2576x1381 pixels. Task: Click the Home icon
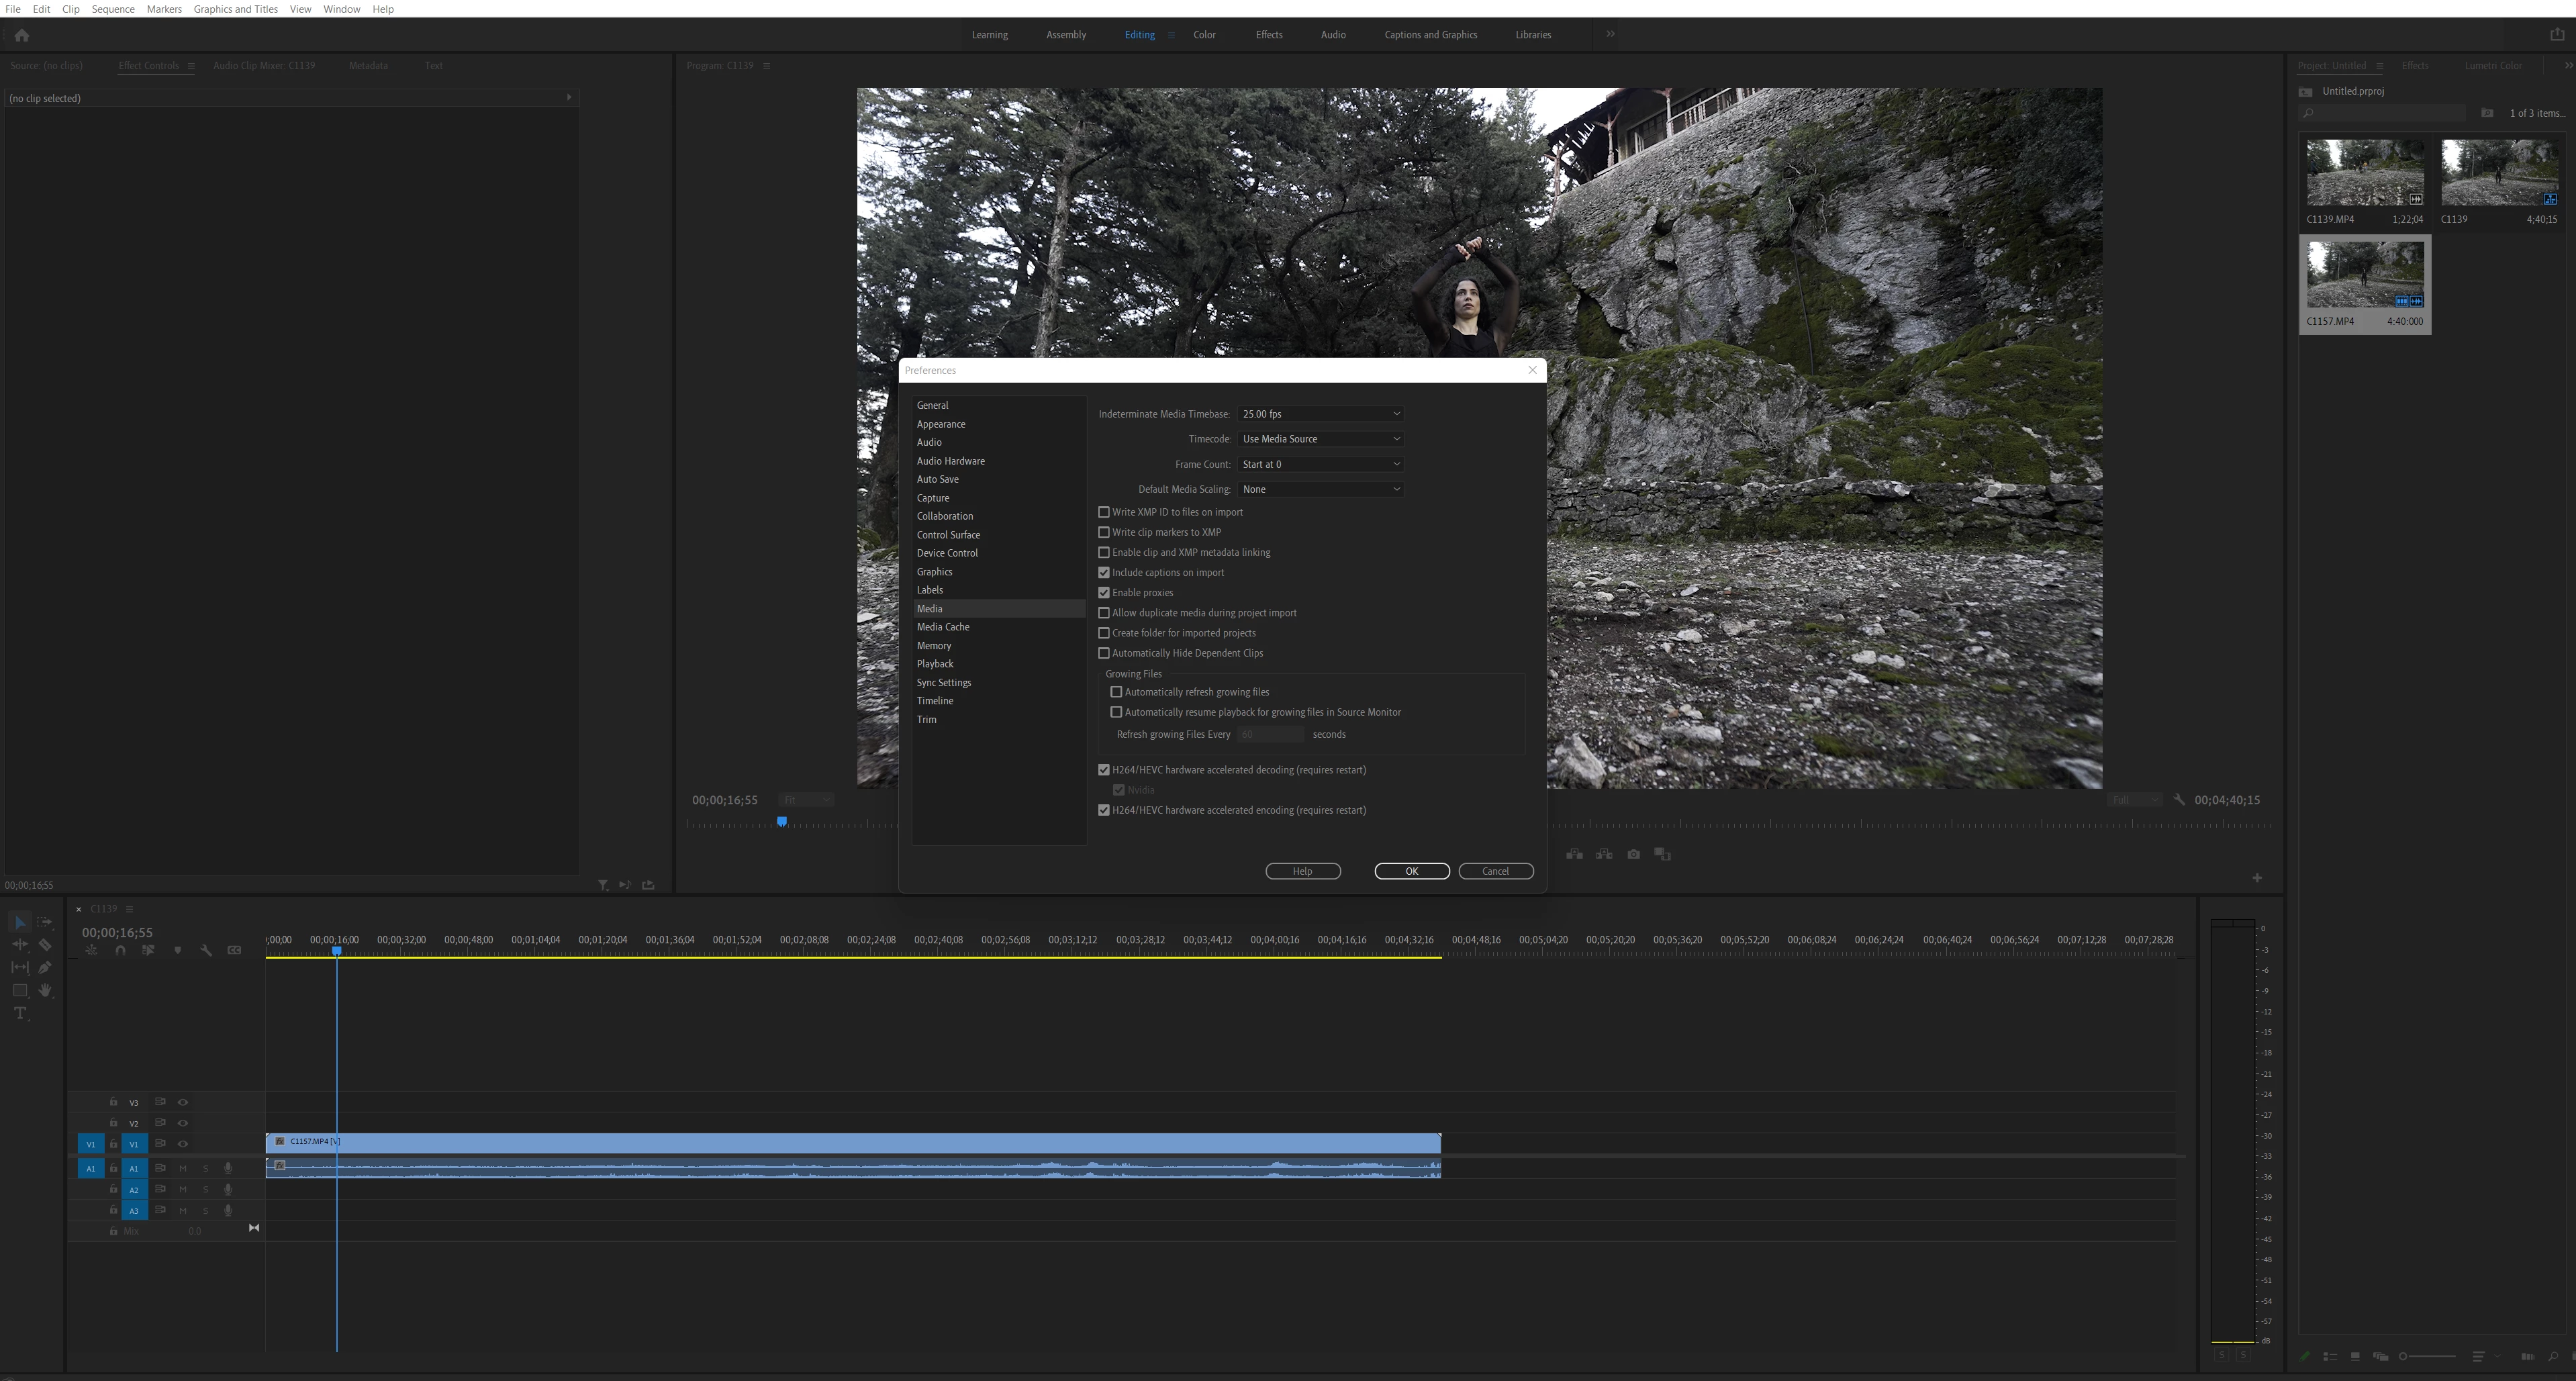pyautogui.click(x=22, y=35)
